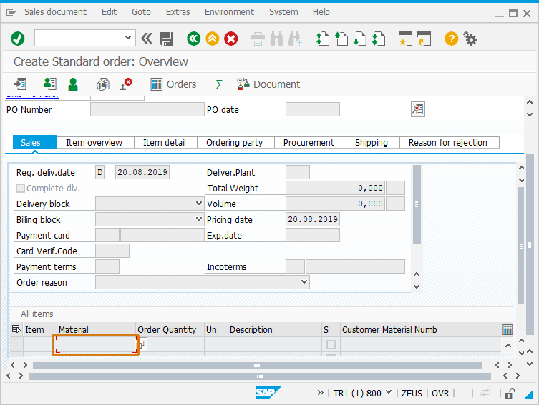Viewport: 539px width, 405px height.
Task: Open the System menu
Action: pyautogui.click(x=283, y=12)
